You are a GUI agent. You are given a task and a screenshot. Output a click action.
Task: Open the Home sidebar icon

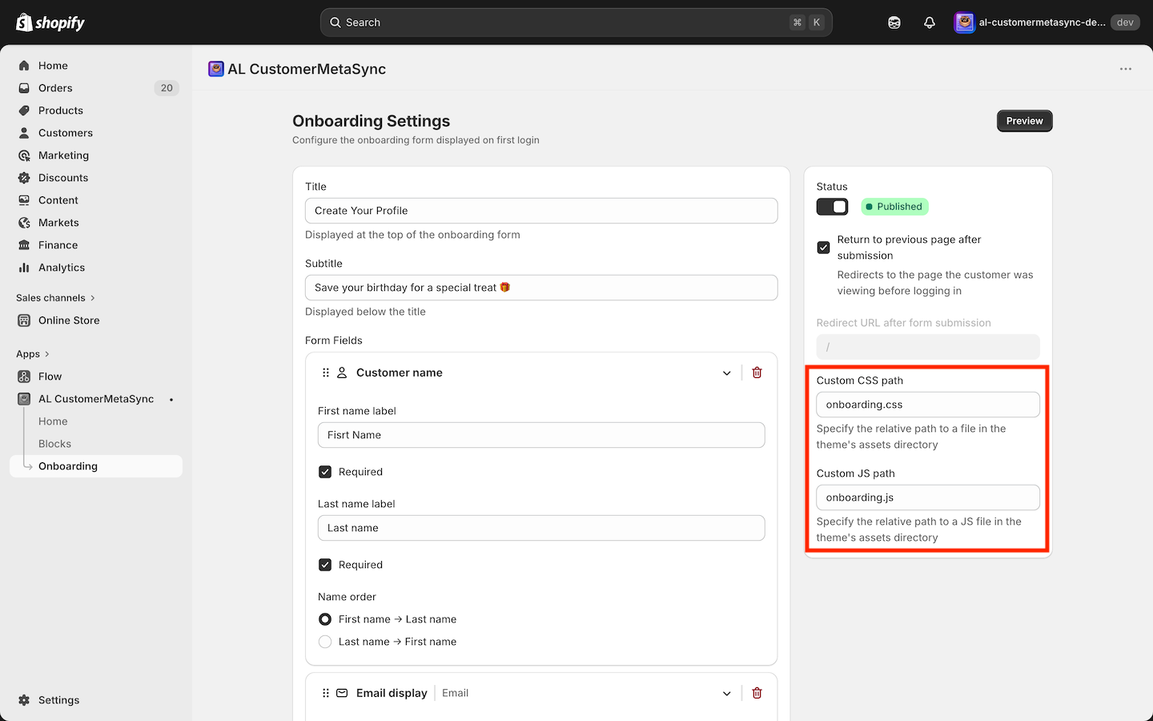pyautogui.click(x=24, y=66)
